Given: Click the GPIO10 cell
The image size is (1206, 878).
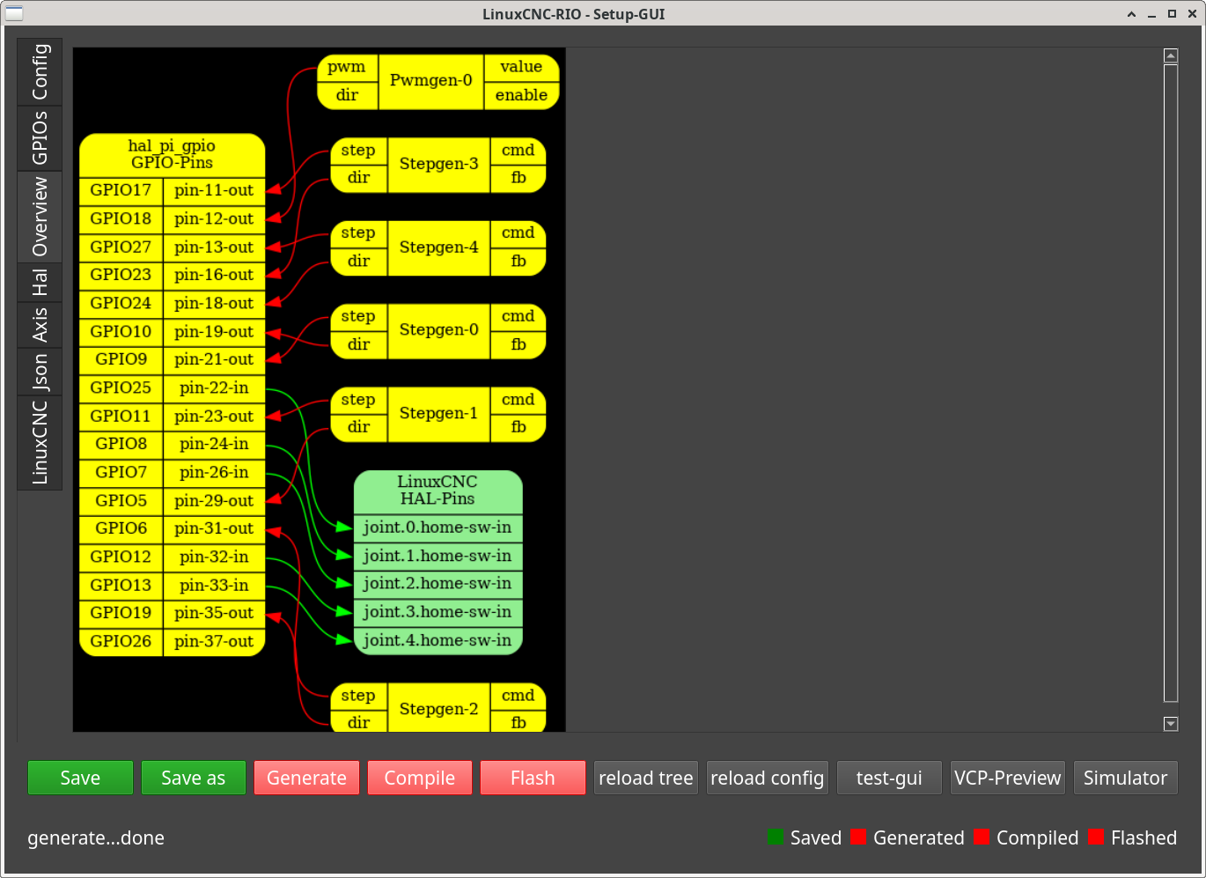Looking at the screenshot, I should click(121, 332).
